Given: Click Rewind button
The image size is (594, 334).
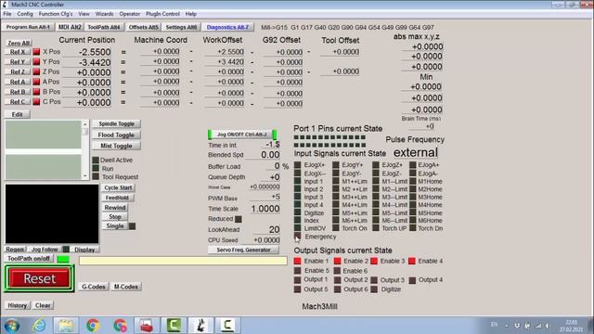Looking at the screenshot, I should (x=115, y=208).
